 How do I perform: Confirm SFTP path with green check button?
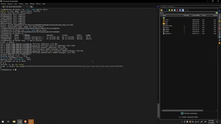(x=217, y=13)
